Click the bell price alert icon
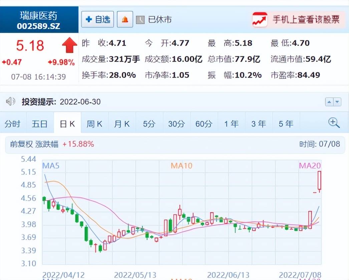Image resolution: width=349 pixels, height=280 pixels. [x=125, y=19]
